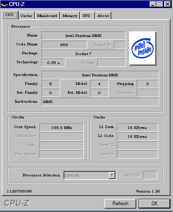Open the About tab
173x212 pixels.
pos(103,16)
